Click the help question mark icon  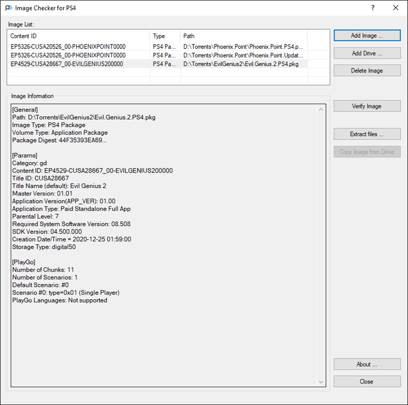point(373,8)
